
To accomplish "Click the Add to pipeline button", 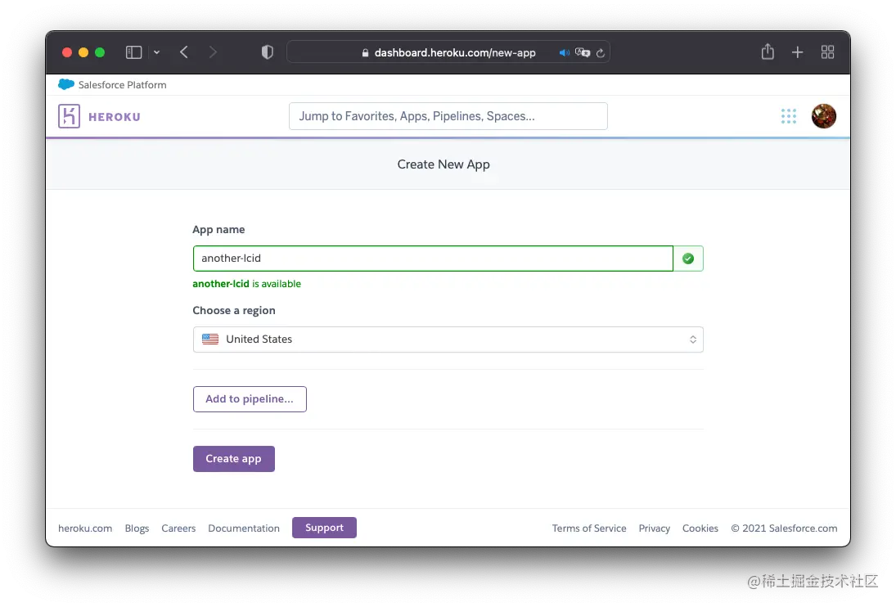I will [x=250, y=399].
